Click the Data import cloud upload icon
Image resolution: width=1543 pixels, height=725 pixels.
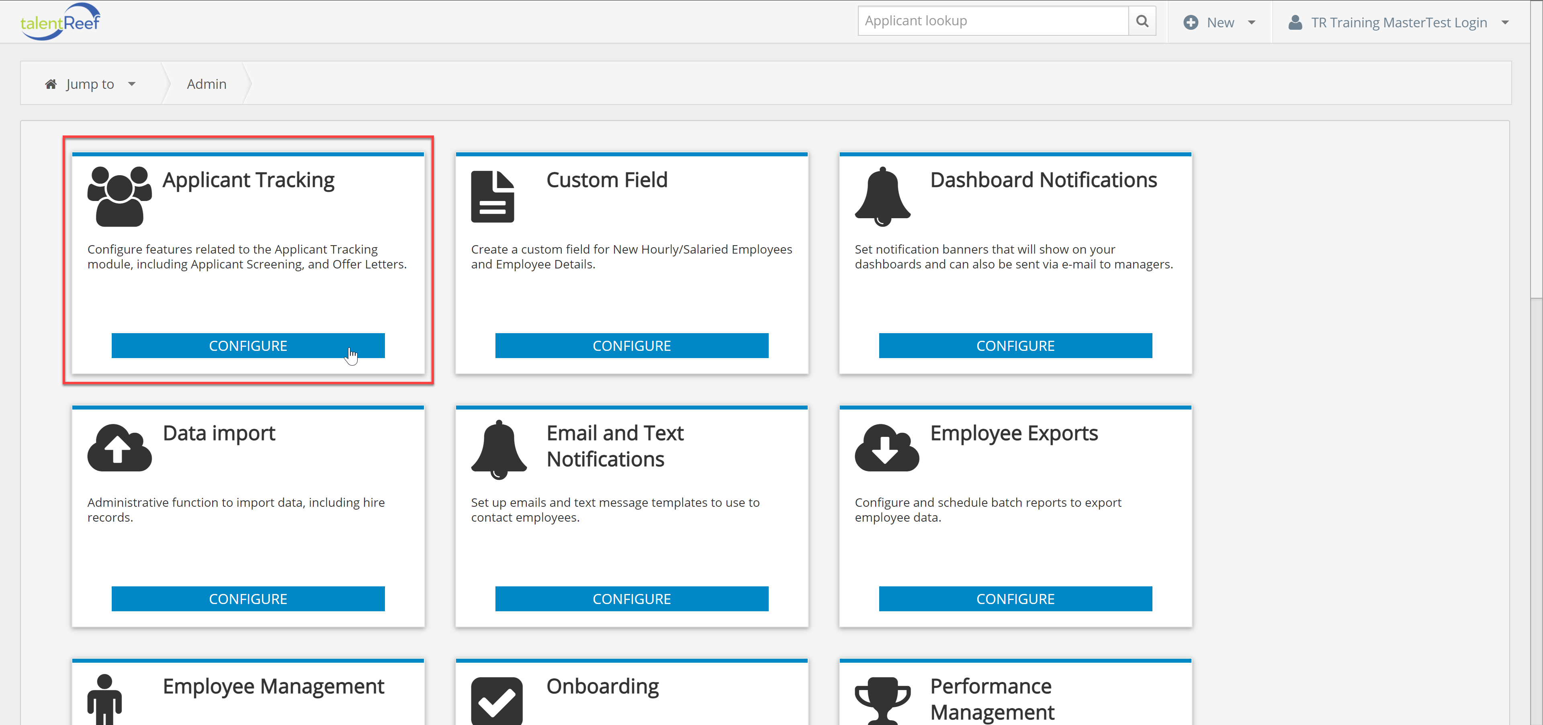coord(119,448)
